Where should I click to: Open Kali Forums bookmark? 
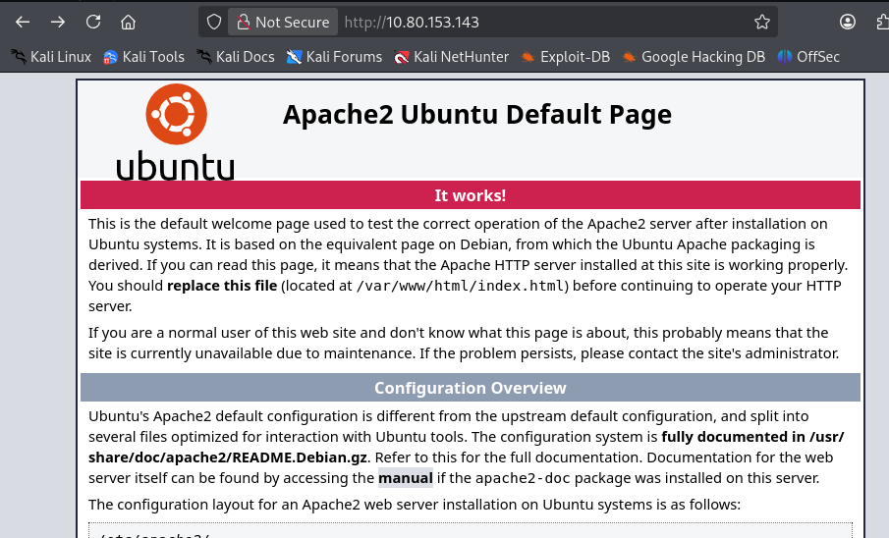(335, 57)
